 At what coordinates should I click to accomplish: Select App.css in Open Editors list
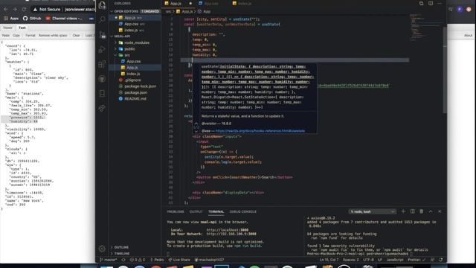pyautogui.click(x=135, y=24)
